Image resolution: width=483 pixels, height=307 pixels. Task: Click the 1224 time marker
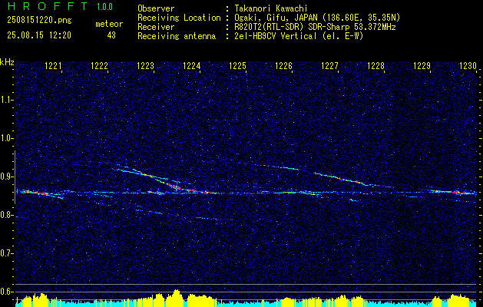191,65
